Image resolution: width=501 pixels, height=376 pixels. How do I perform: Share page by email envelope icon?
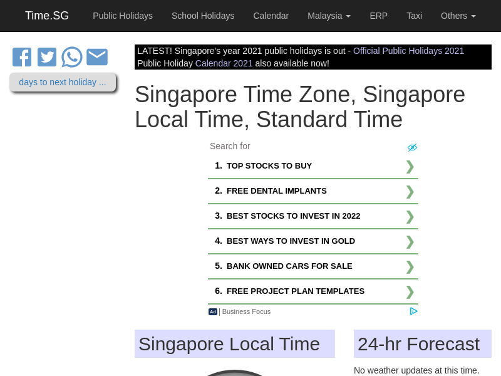click(x=97, y=57)
